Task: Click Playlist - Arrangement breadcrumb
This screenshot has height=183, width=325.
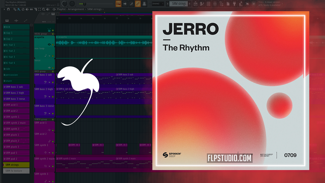Action: coord(70,9)
